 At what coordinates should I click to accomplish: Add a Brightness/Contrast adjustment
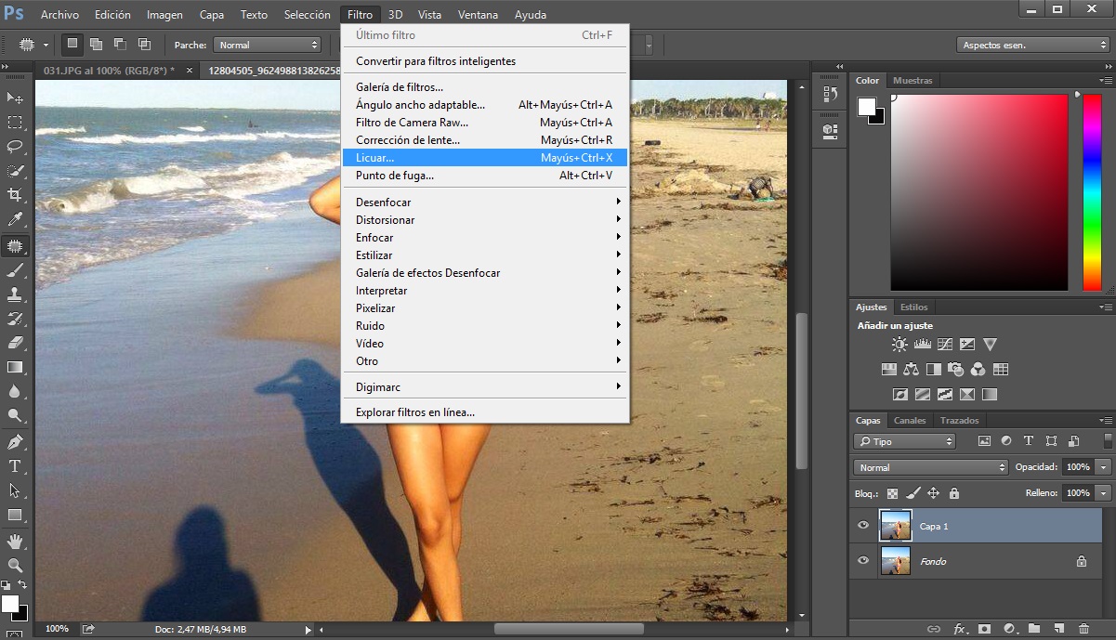point(899,345)
